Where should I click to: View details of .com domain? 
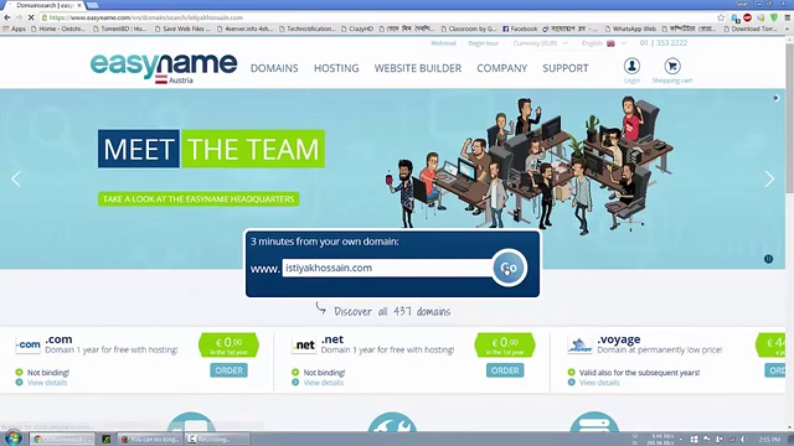click(x=47, y=383)
